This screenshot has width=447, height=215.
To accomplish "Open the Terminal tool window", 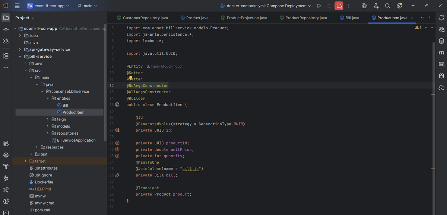I will coord(6,212).
